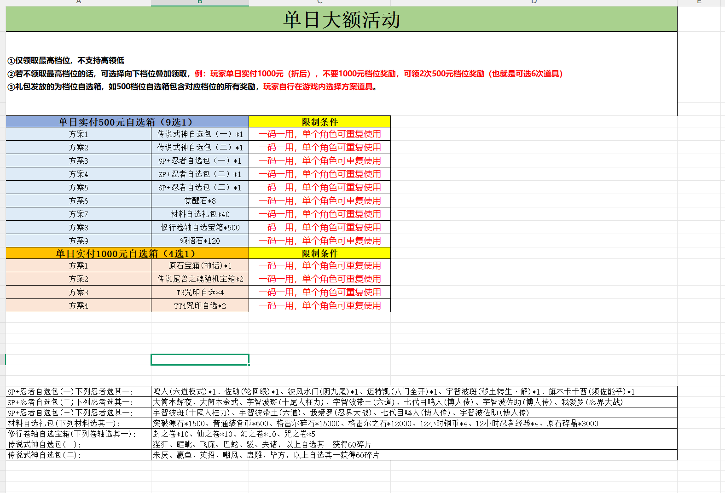
Task: Click the 单日大额活动 title cell
Action: (x=341, y=20)
